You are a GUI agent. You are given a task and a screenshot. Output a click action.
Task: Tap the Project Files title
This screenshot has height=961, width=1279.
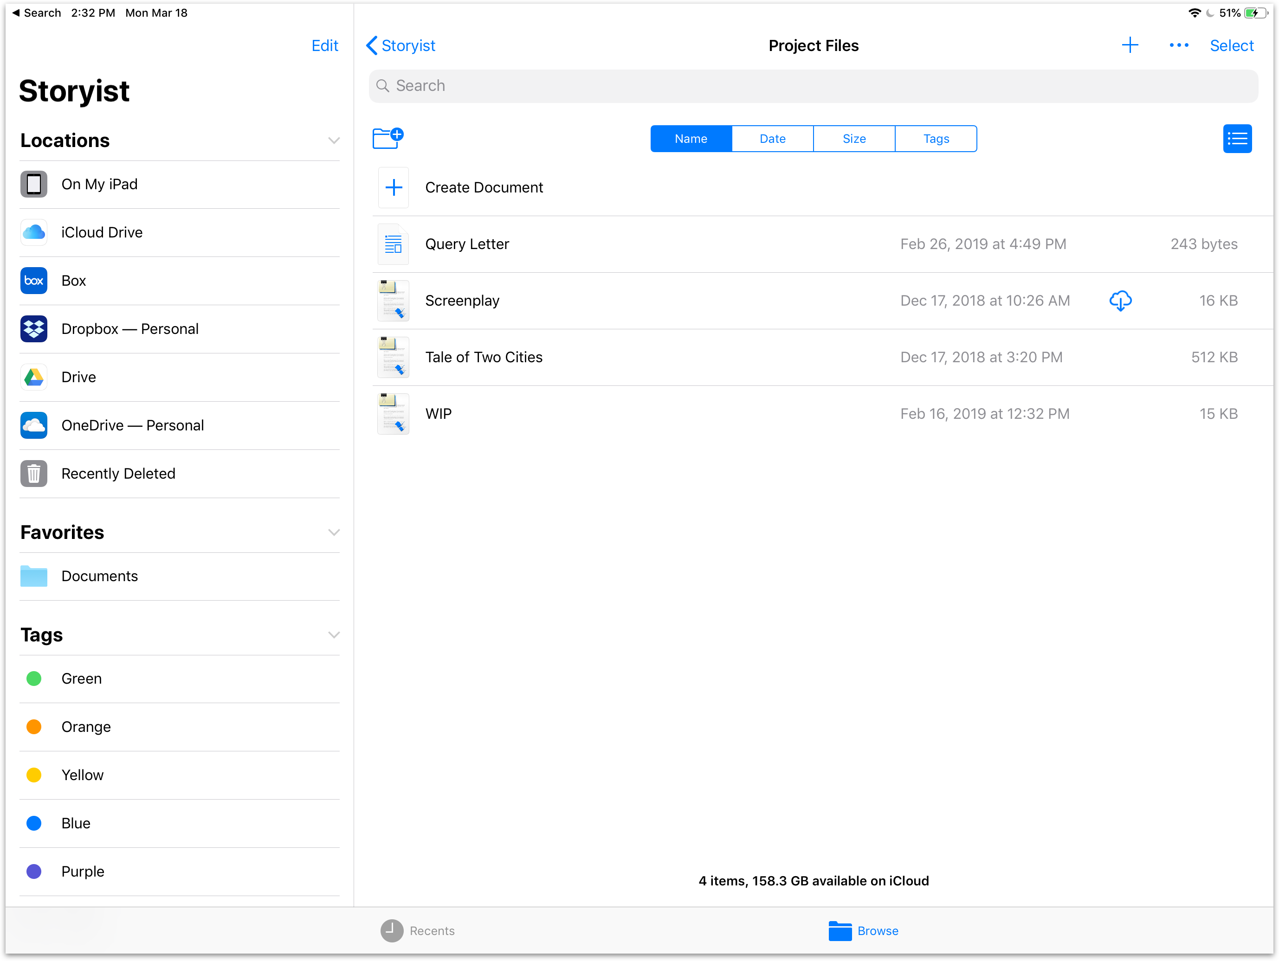pyautogui.click(x=814, y=45)
